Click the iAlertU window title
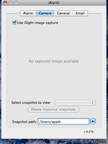 pyautogui.click(x=54, y=3)
